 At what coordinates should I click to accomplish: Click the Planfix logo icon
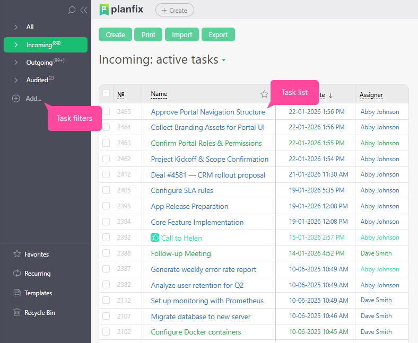coord(104,10)
